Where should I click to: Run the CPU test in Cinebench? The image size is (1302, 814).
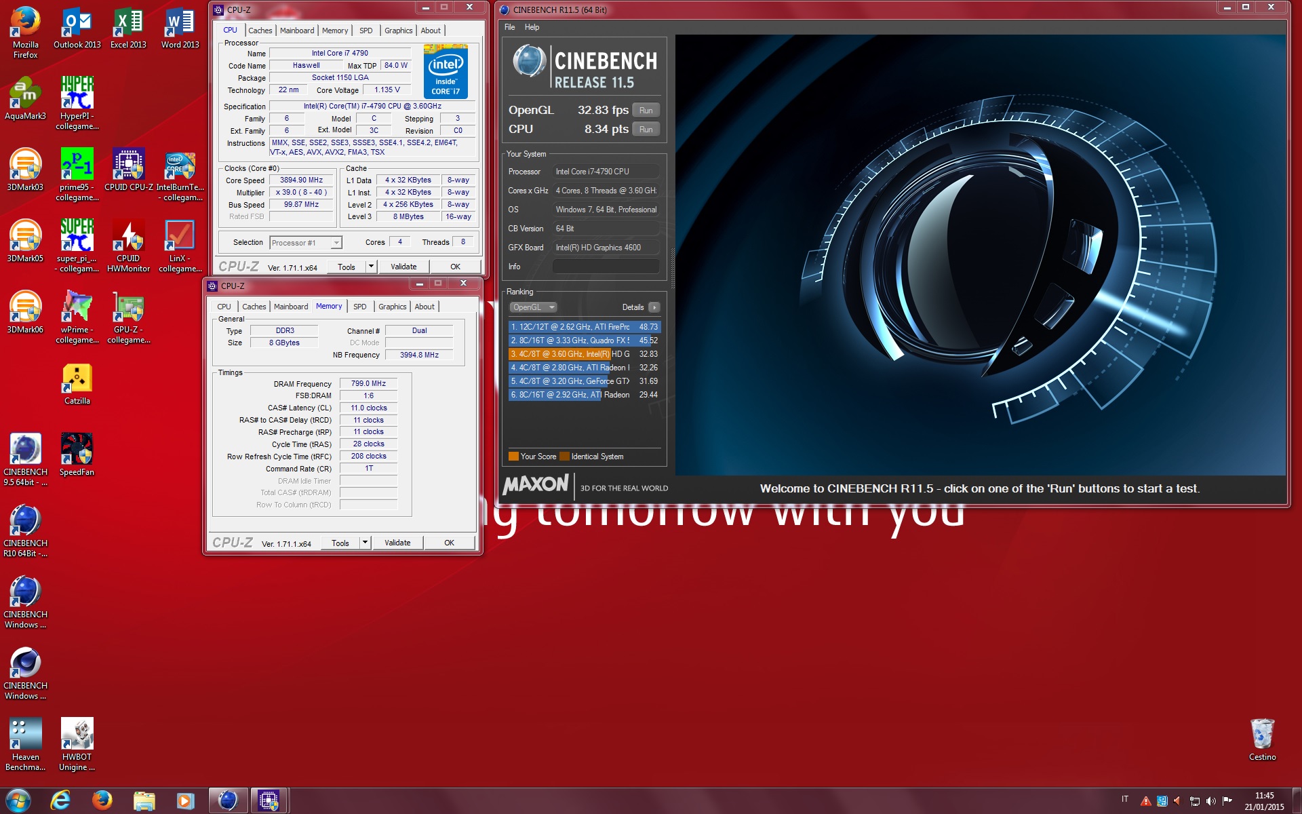point(646,130)
